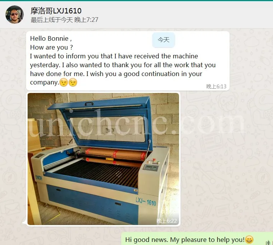Click the machine lid handle in photo

click(89, 104)
